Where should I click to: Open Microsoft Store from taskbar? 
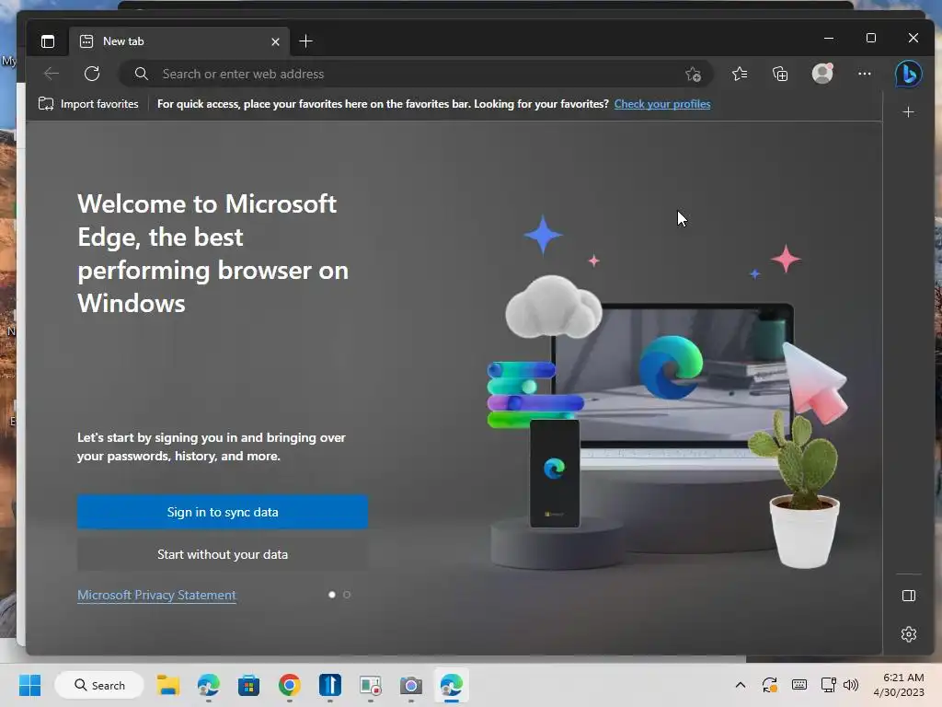(248, 685)
